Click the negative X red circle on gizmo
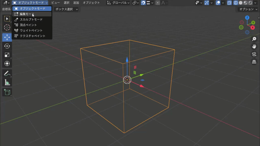Screen dimensions: 260x146 point(242,22)
